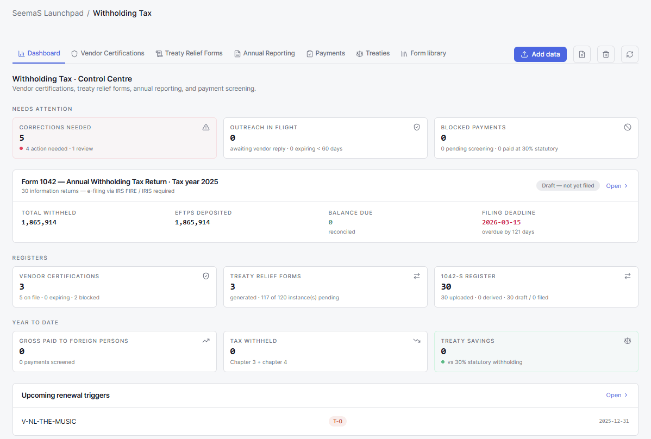Screen dimensions: 651x439
Task: Click the trash delete icon button
Action: pos(606,54)
